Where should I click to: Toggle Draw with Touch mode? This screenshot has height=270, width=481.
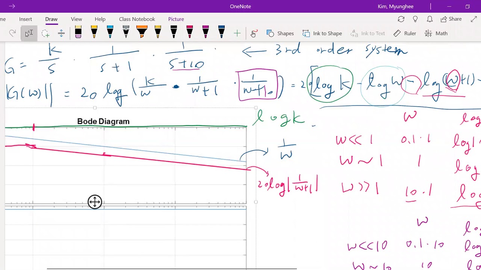[x=253, y=33]
